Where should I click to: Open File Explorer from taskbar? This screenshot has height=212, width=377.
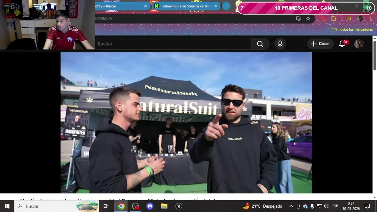(x=164, y=206)
